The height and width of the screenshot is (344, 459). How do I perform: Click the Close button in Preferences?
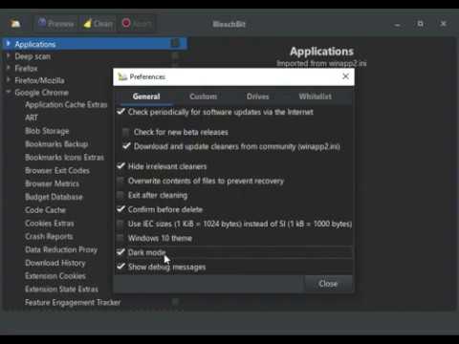click(328, 284)
